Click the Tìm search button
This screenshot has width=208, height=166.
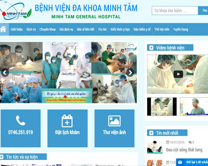[x=203, y=11]
